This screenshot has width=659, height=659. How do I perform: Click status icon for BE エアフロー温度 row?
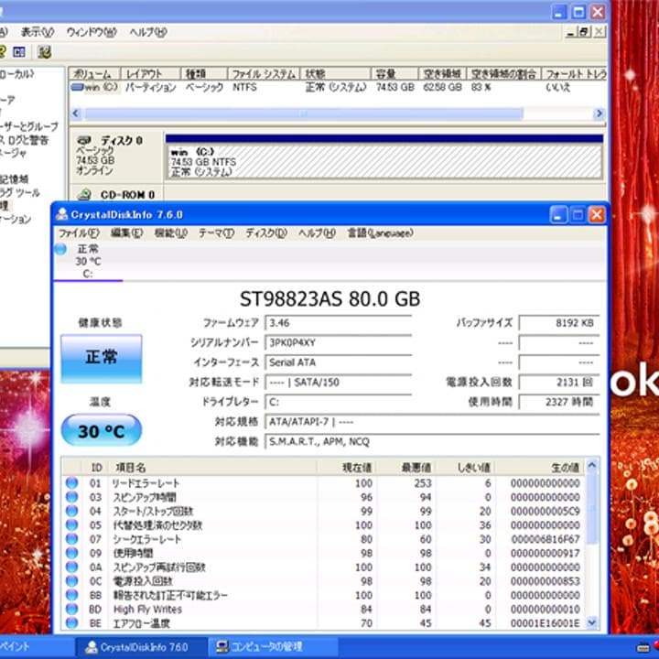(72, 623)
